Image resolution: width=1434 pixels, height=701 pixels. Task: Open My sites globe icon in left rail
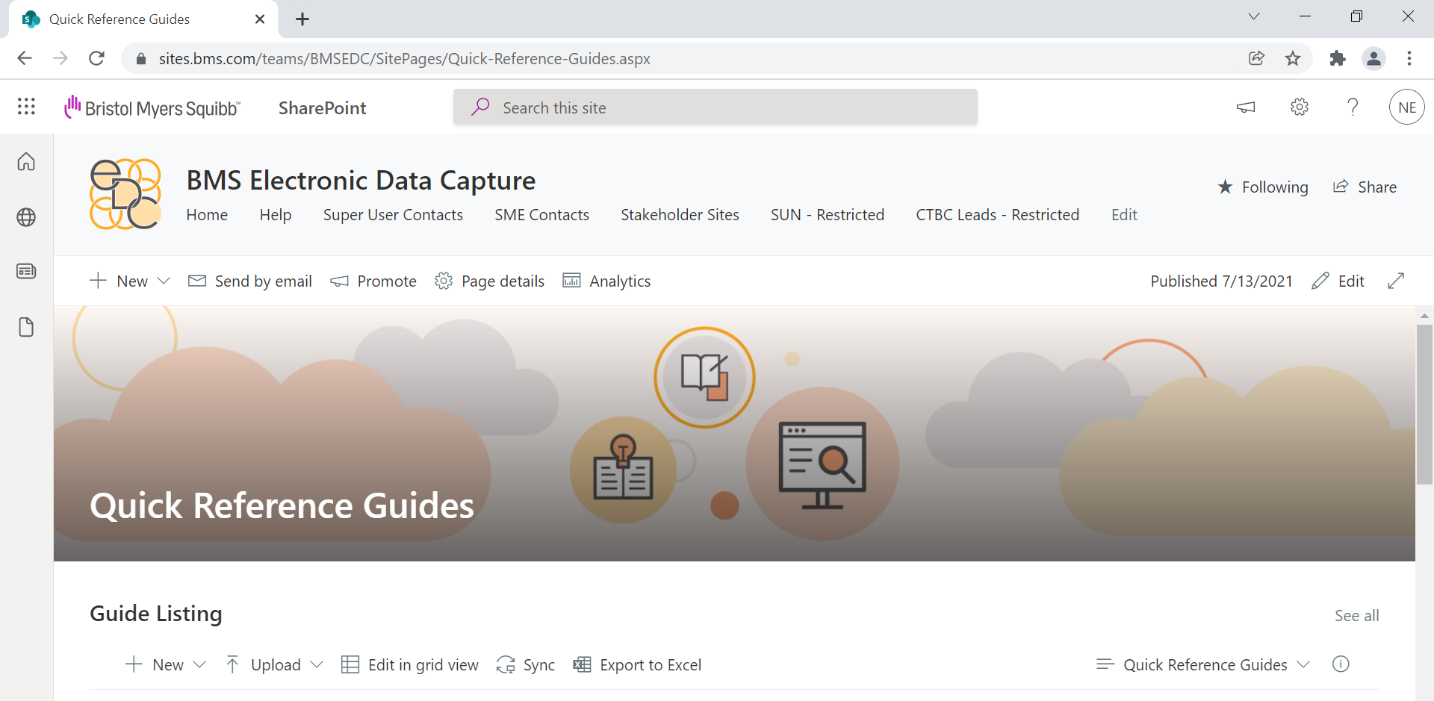point(26,217)
